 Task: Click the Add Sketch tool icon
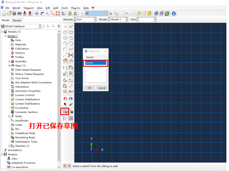(65, 112)
